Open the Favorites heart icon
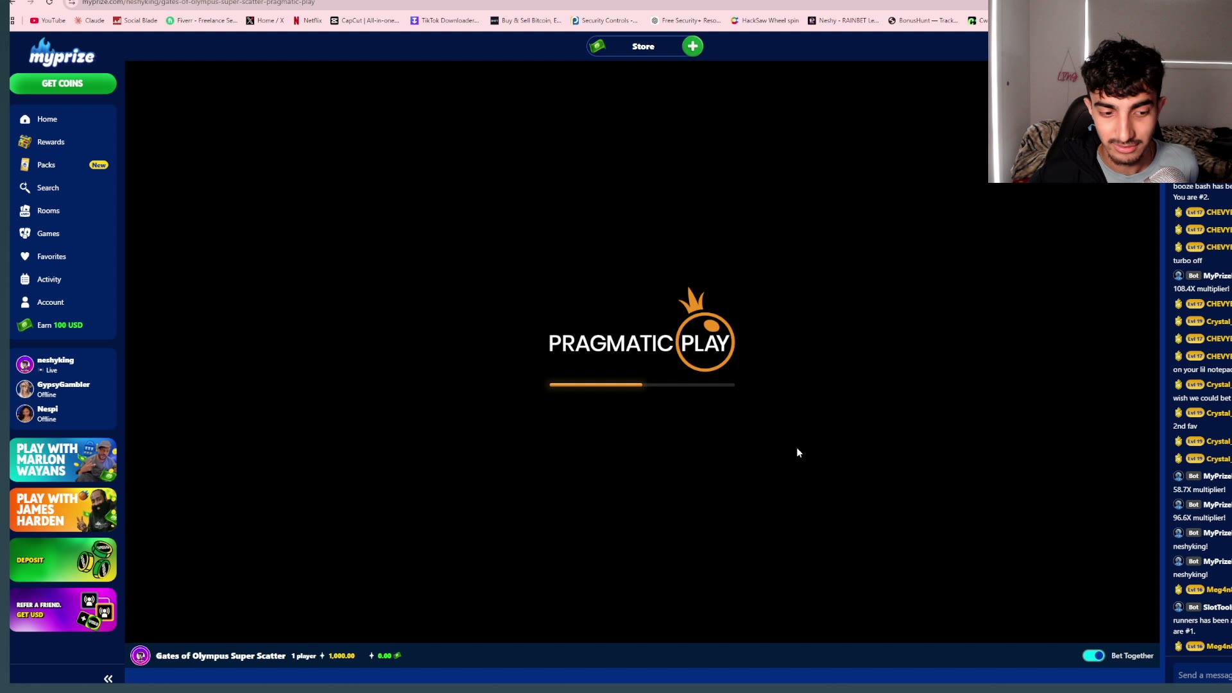This screenshot has height=693, width=1232. tap(25, 257)
